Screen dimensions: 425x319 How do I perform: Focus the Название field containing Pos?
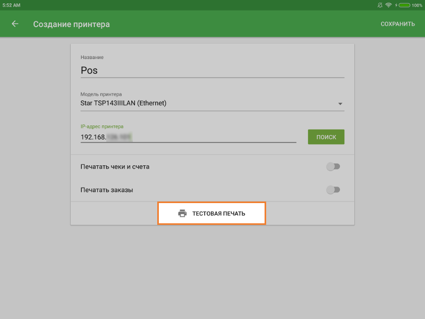coord(211,70)
